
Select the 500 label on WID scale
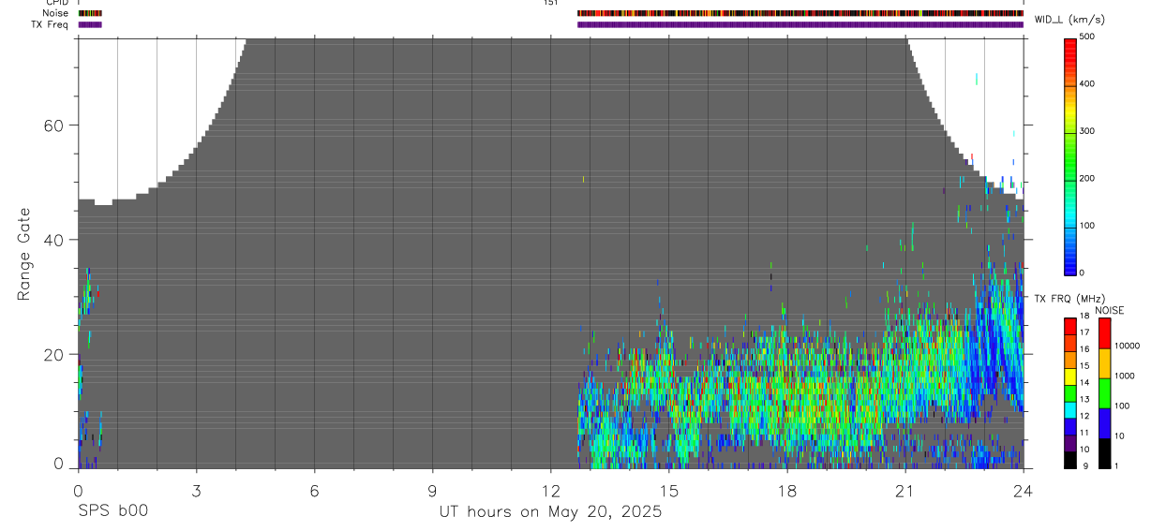pos(1088,37)
